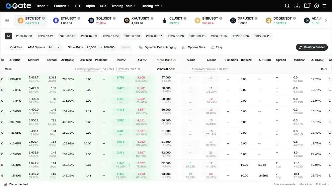Open the Trade dropdown menu
Screen dimensions: 332x188
tap(42, 6)
